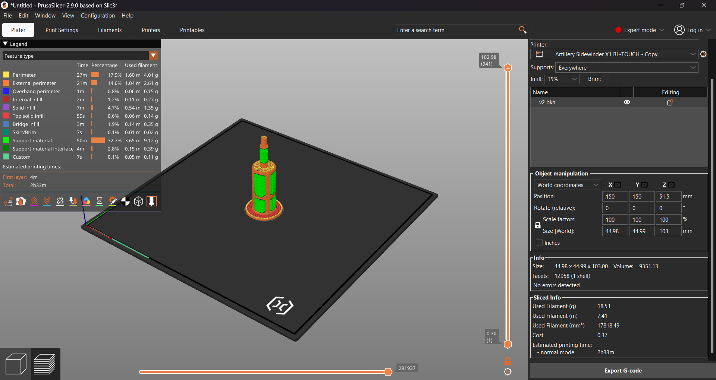Toggle tool changes visibility icon
Image resolution: width=716 pixels, height=380 pixels.
point(73,202)
